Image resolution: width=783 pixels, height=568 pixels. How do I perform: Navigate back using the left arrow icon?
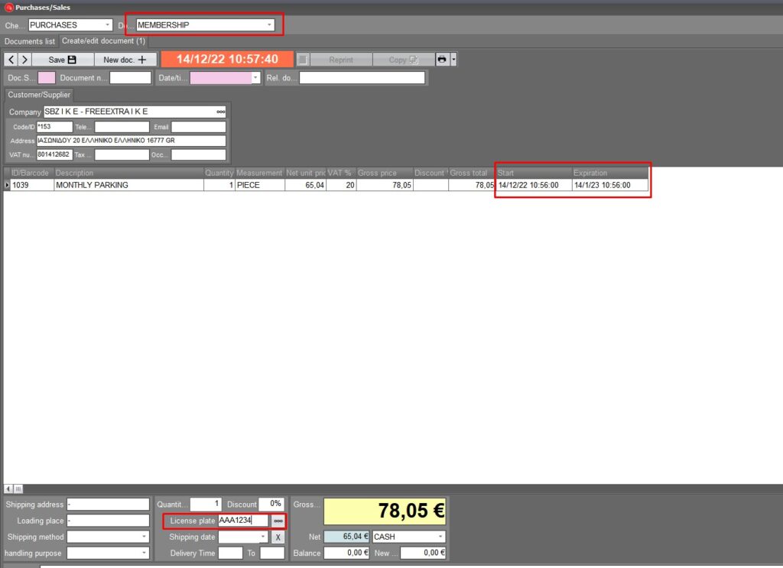11,59
